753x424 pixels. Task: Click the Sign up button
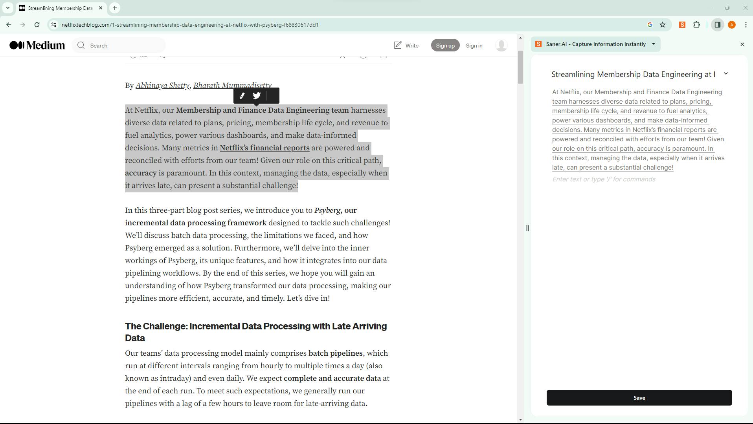tap(445, 46)
